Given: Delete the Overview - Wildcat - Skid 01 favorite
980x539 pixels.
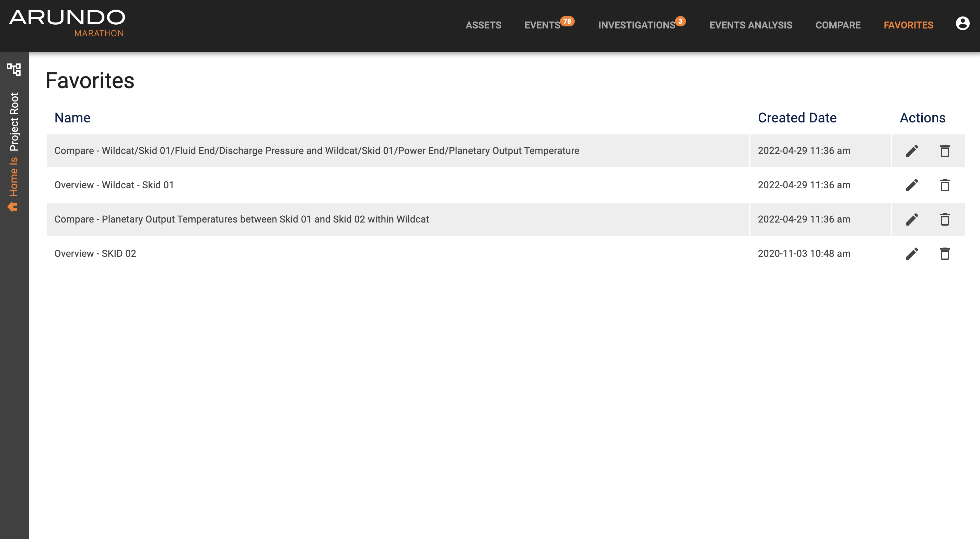Looking at the screenshot, I should (x=945, y=185).
